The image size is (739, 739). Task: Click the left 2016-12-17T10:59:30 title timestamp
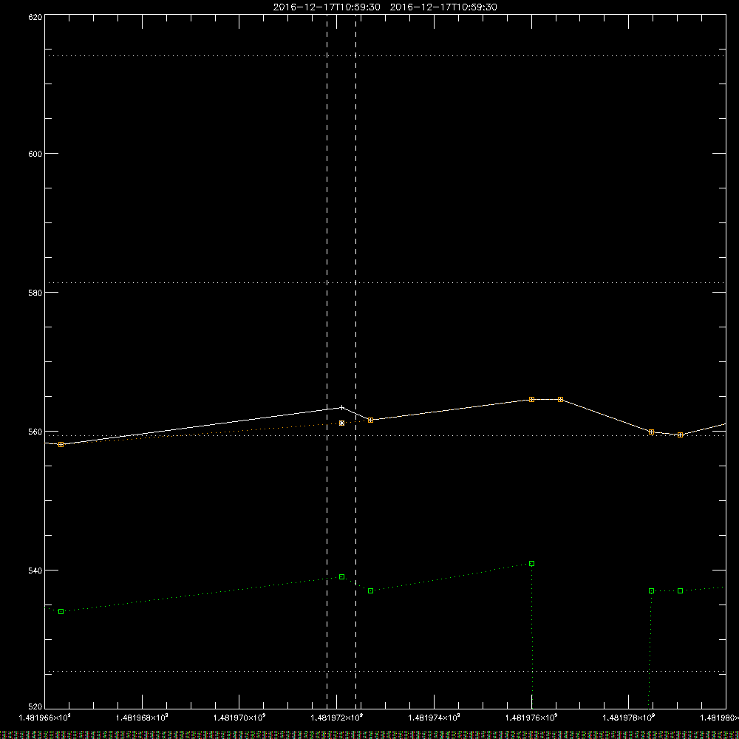coord(327,7)
